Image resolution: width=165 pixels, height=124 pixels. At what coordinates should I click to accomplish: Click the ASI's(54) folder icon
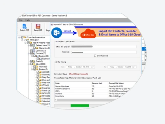click(x=41, y=72)
